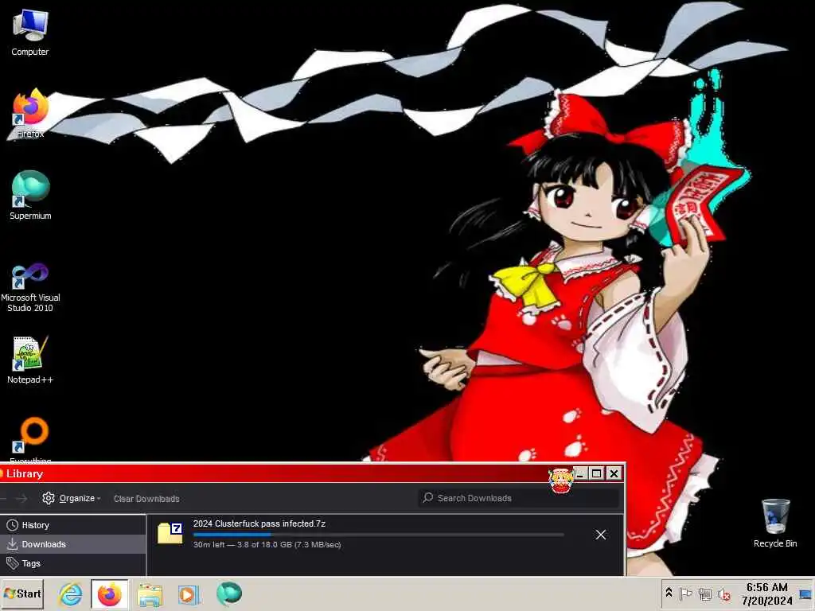Open Notepad++ desktop shortcut
The width and height of the screenshot is (815, 611).
tap(30, 360)
